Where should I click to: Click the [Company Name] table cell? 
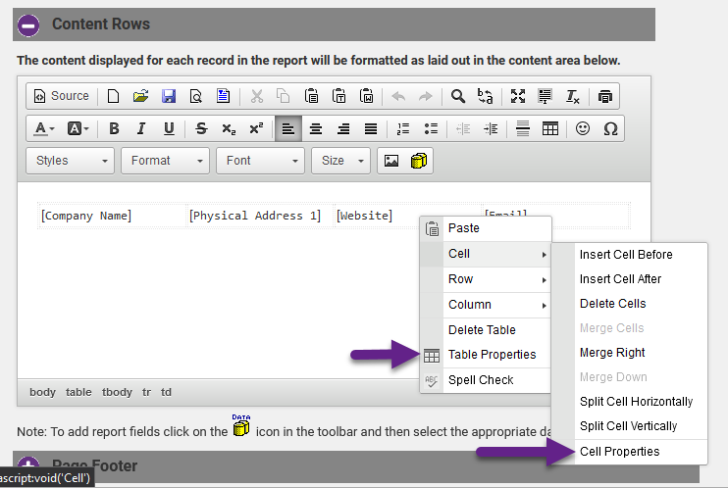[x=86, y=216]
